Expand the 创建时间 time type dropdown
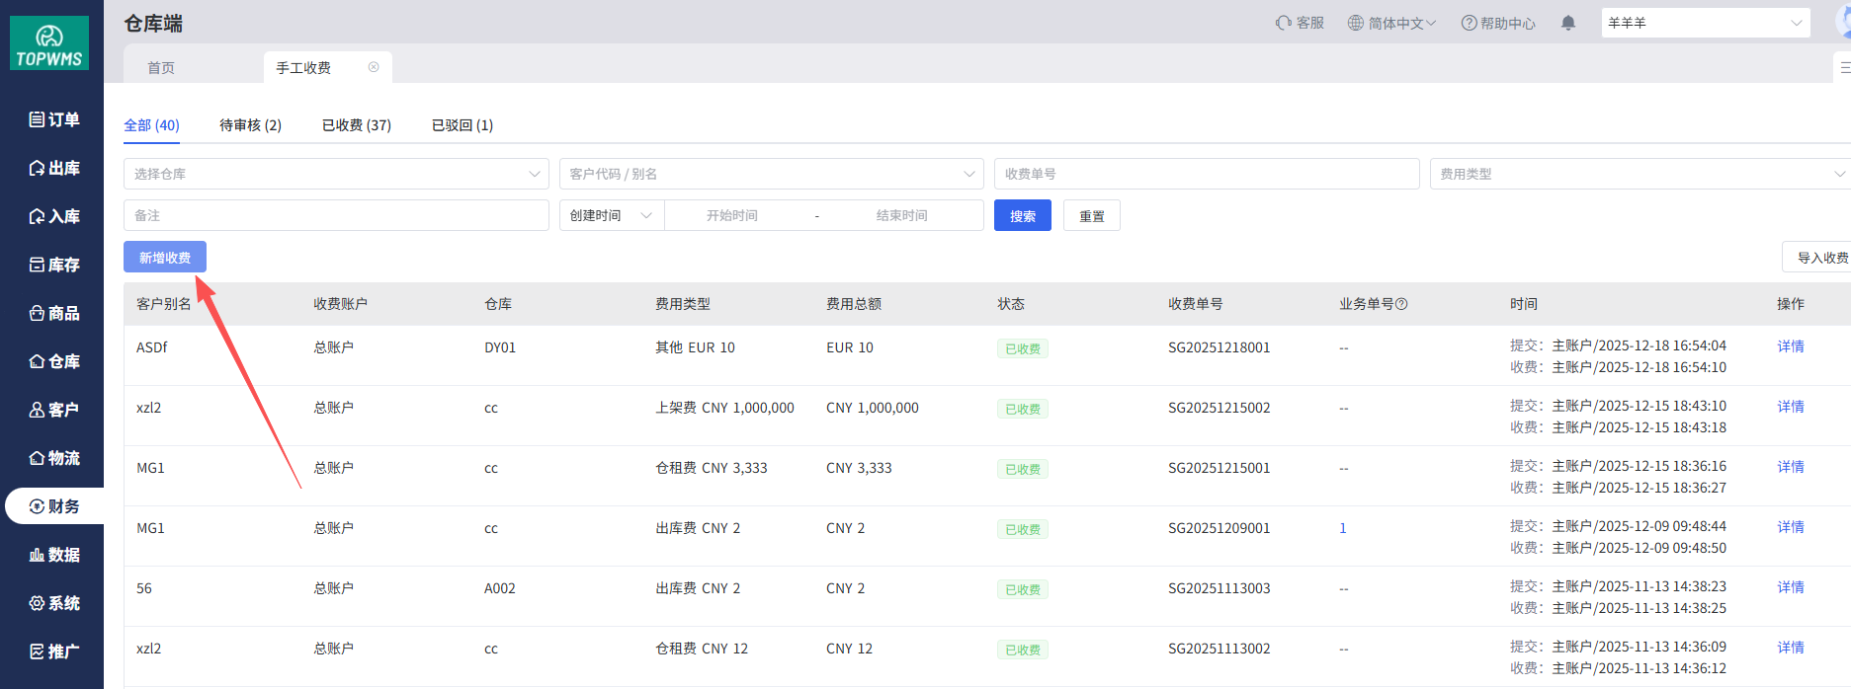The width and height of the screenshot is (1851, 689). [611, 215]
